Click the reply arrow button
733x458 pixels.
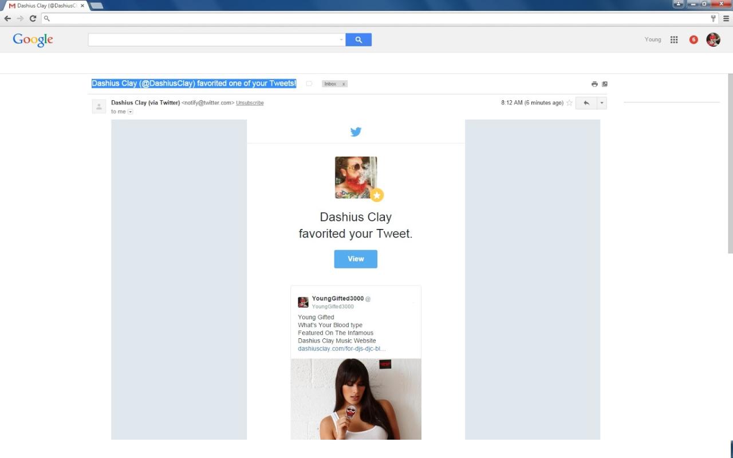[x=586, y=103]
